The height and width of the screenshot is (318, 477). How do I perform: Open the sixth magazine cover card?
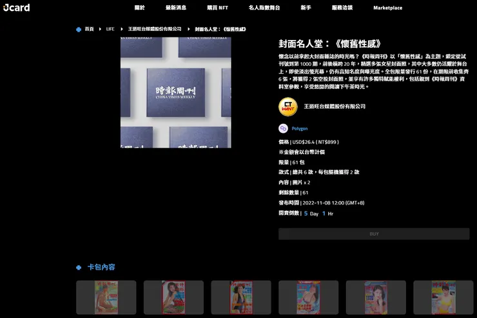[443, 297]
